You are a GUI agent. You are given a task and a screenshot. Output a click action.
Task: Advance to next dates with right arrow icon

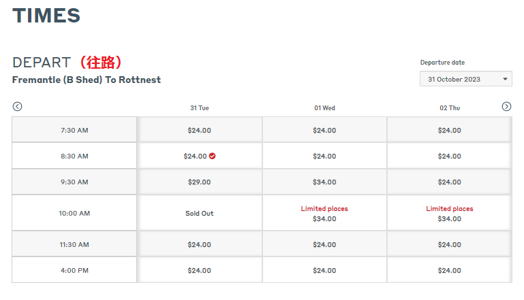506,106
